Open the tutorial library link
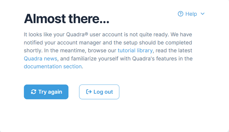The height and width of the screenshot is (132, 229). (135, 51)
